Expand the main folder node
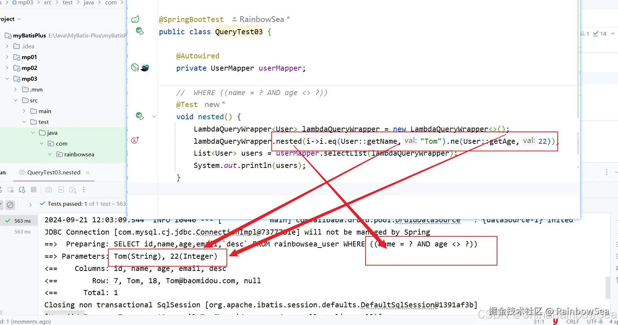The image size is (618, 325). 24,111
